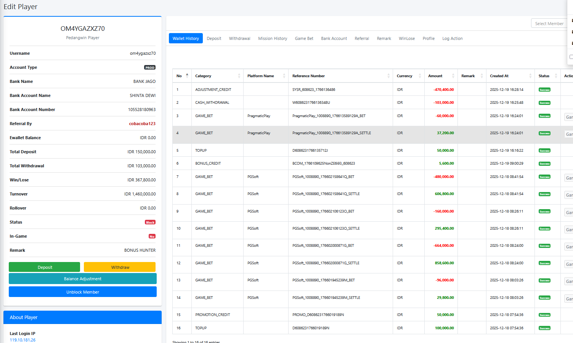Open last login IP 119.10.181.26
Screen dimensions: 573x343
pos(22,340)
